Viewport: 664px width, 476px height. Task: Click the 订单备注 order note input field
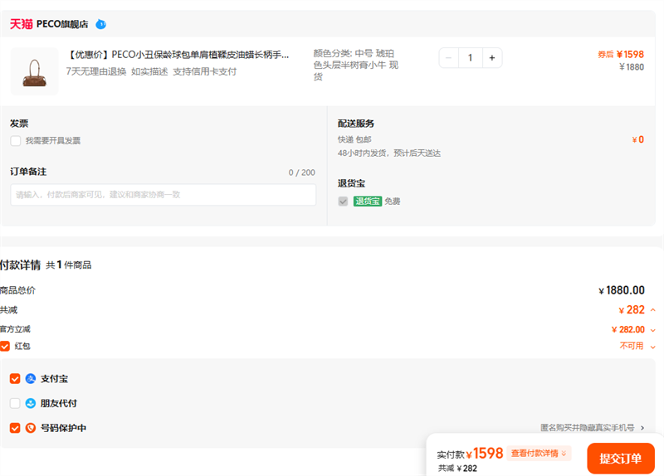click(x=164, y=195)
